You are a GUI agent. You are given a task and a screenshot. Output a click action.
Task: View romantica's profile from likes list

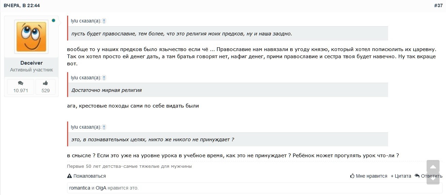pos(80,188)
